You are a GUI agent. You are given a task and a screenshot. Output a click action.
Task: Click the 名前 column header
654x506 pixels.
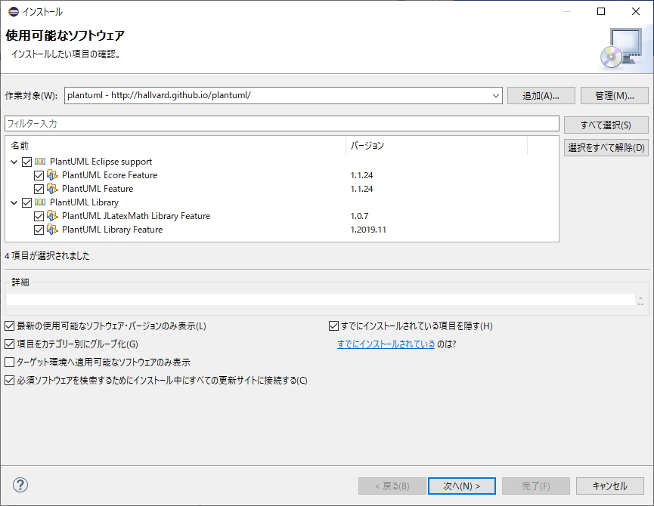click(174, 145)
